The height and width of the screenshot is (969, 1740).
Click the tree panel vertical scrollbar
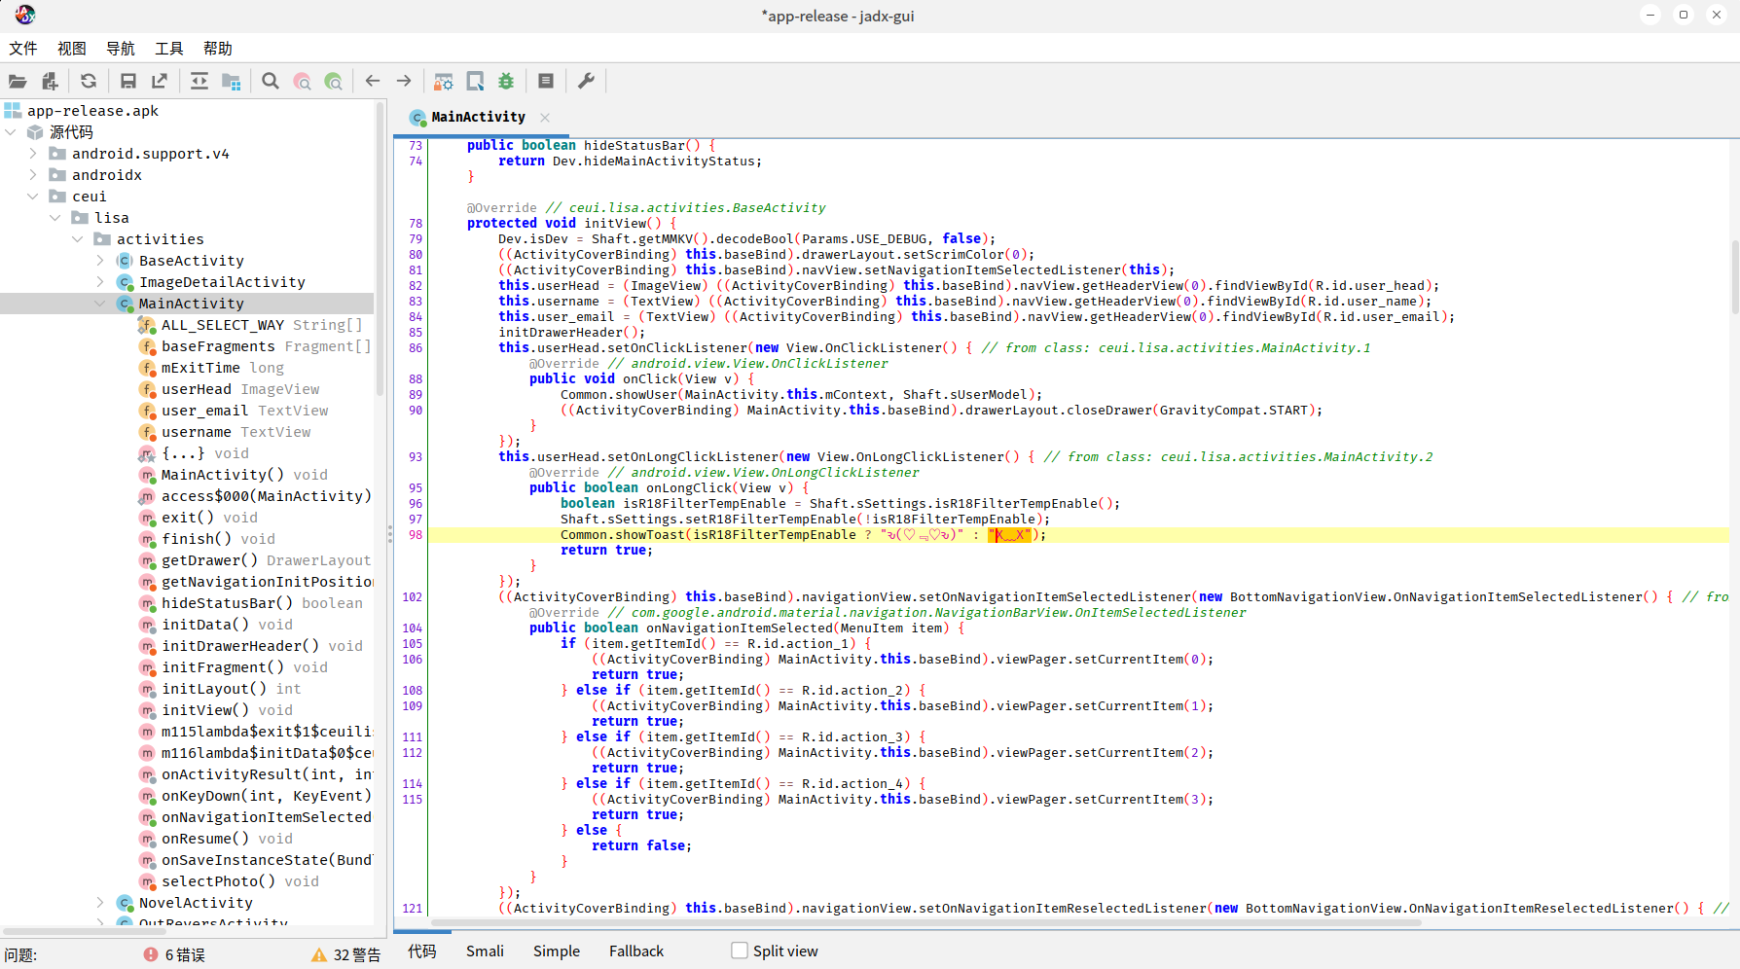(380, 250)
